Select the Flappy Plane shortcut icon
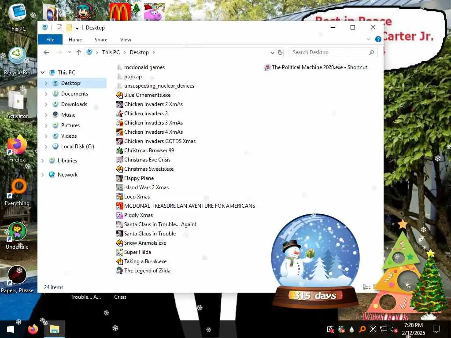Viewport: 451px width, 338px height. 120,178
